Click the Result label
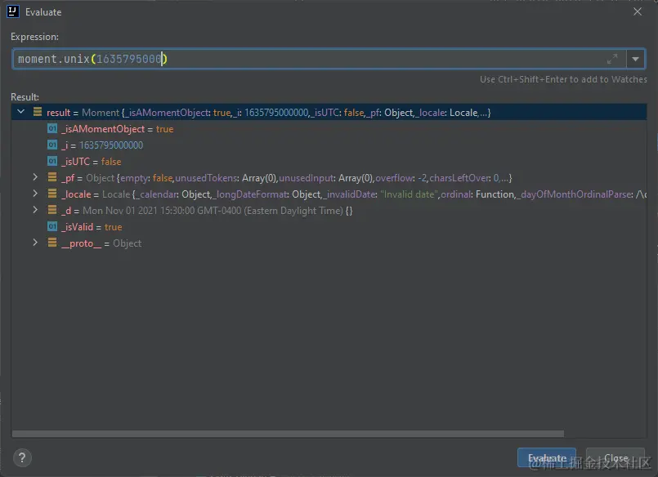 (x=25, y=97)
